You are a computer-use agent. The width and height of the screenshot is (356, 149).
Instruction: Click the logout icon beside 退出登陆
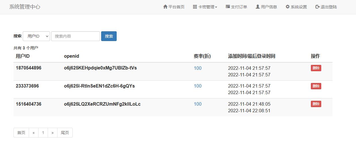(317, 7)
